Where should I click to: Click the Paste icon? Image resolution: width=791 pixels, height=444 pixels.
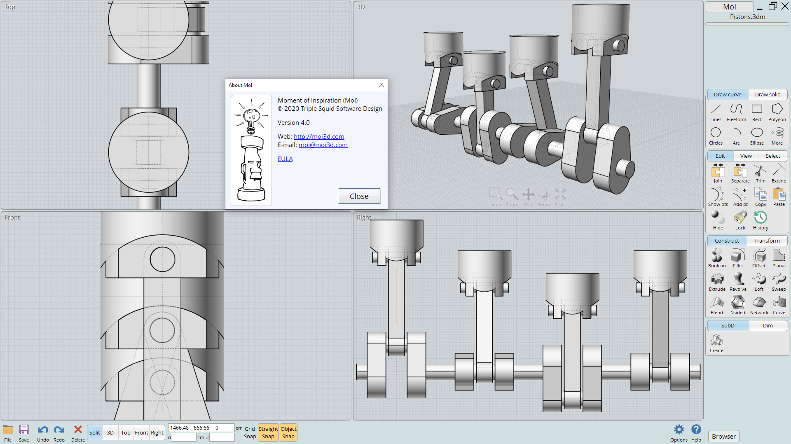tap(779, 197)
